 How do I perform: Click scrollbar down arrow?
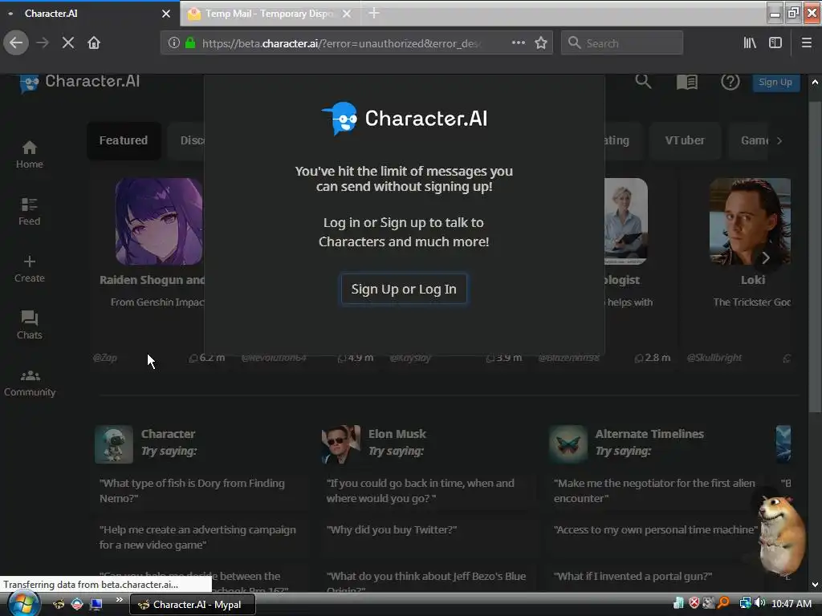(x=815, y=585)
